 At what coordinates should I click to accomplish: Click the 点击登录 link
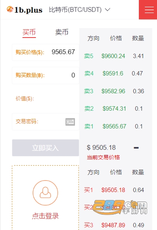click(45, 216)
